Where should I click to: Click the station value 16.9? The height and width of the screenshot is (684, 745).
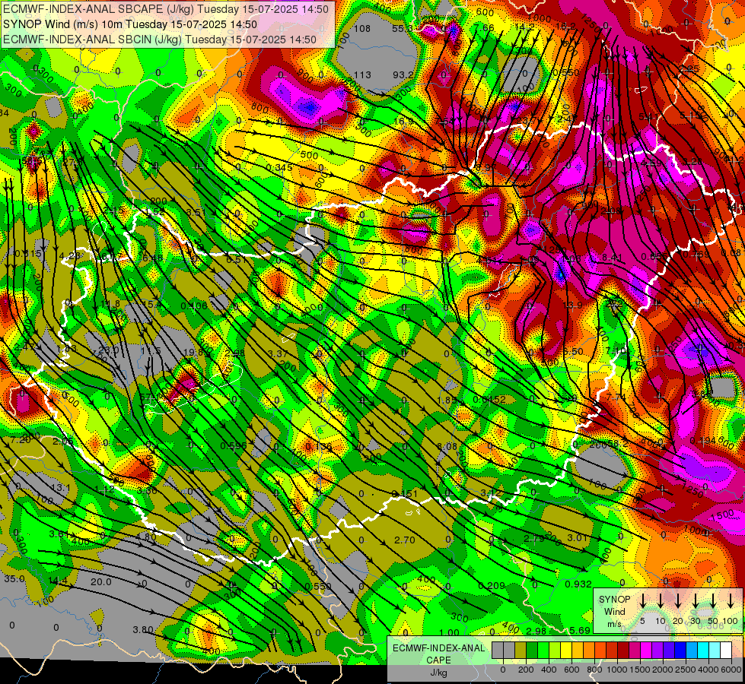403,121
